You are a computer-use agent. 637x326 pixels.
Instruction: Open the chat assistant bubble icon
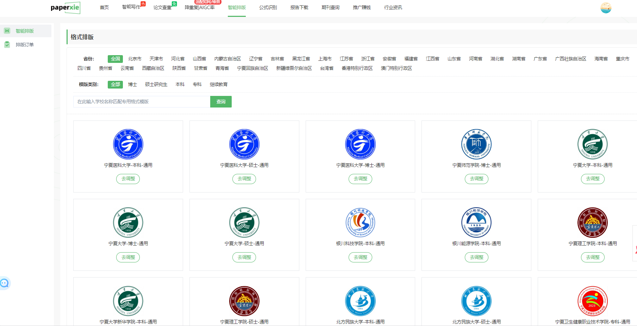(x=5, y=283)
